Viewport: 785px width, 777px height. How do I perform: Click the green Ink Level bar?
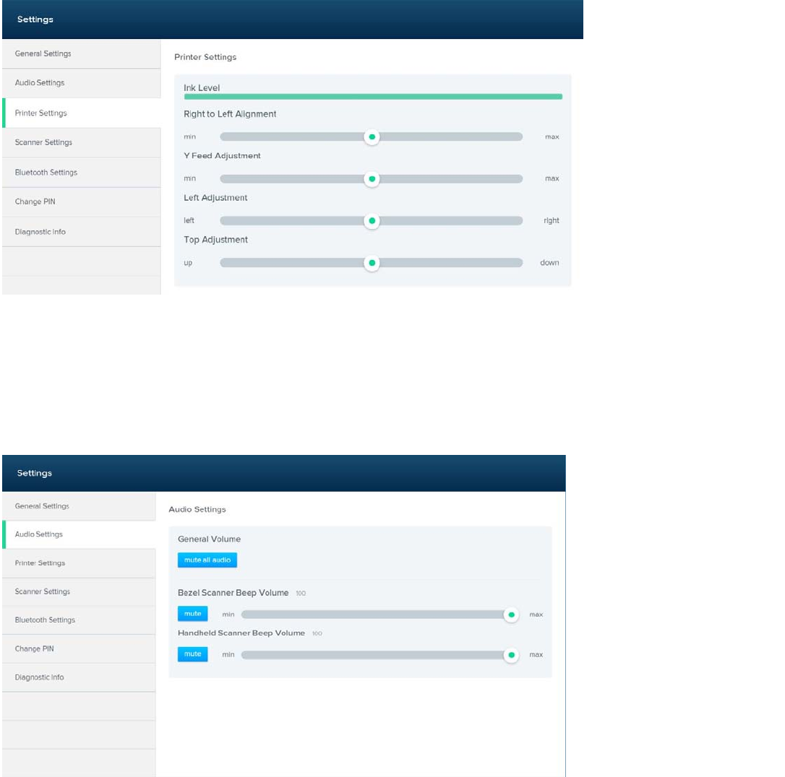click(x=373, y=97)
